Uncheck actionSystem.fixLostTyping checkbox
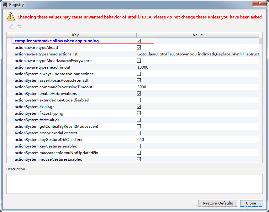The image size is (269, 212). [139, 113]
